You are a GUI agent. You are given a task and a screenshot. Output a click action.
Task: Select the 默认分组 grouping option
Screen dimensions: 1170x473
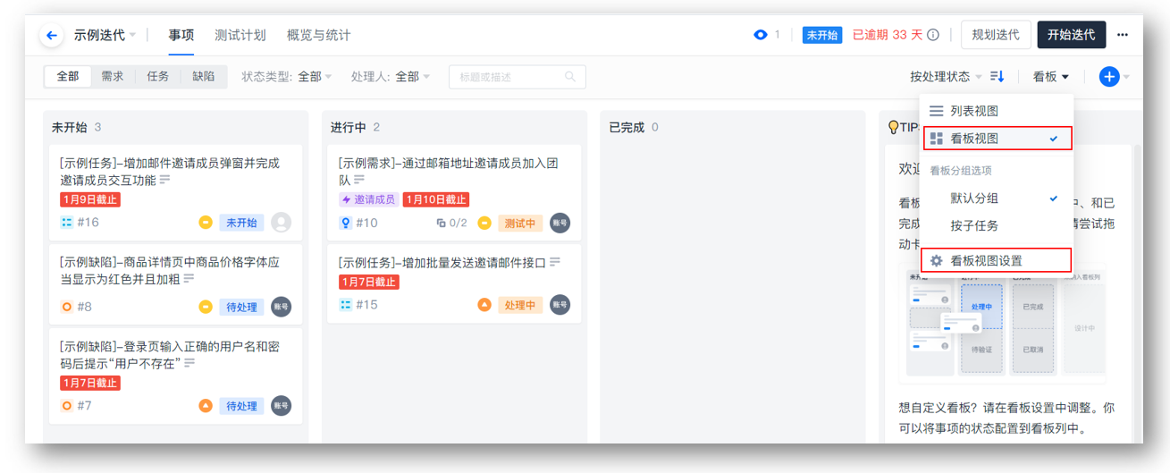974,198
